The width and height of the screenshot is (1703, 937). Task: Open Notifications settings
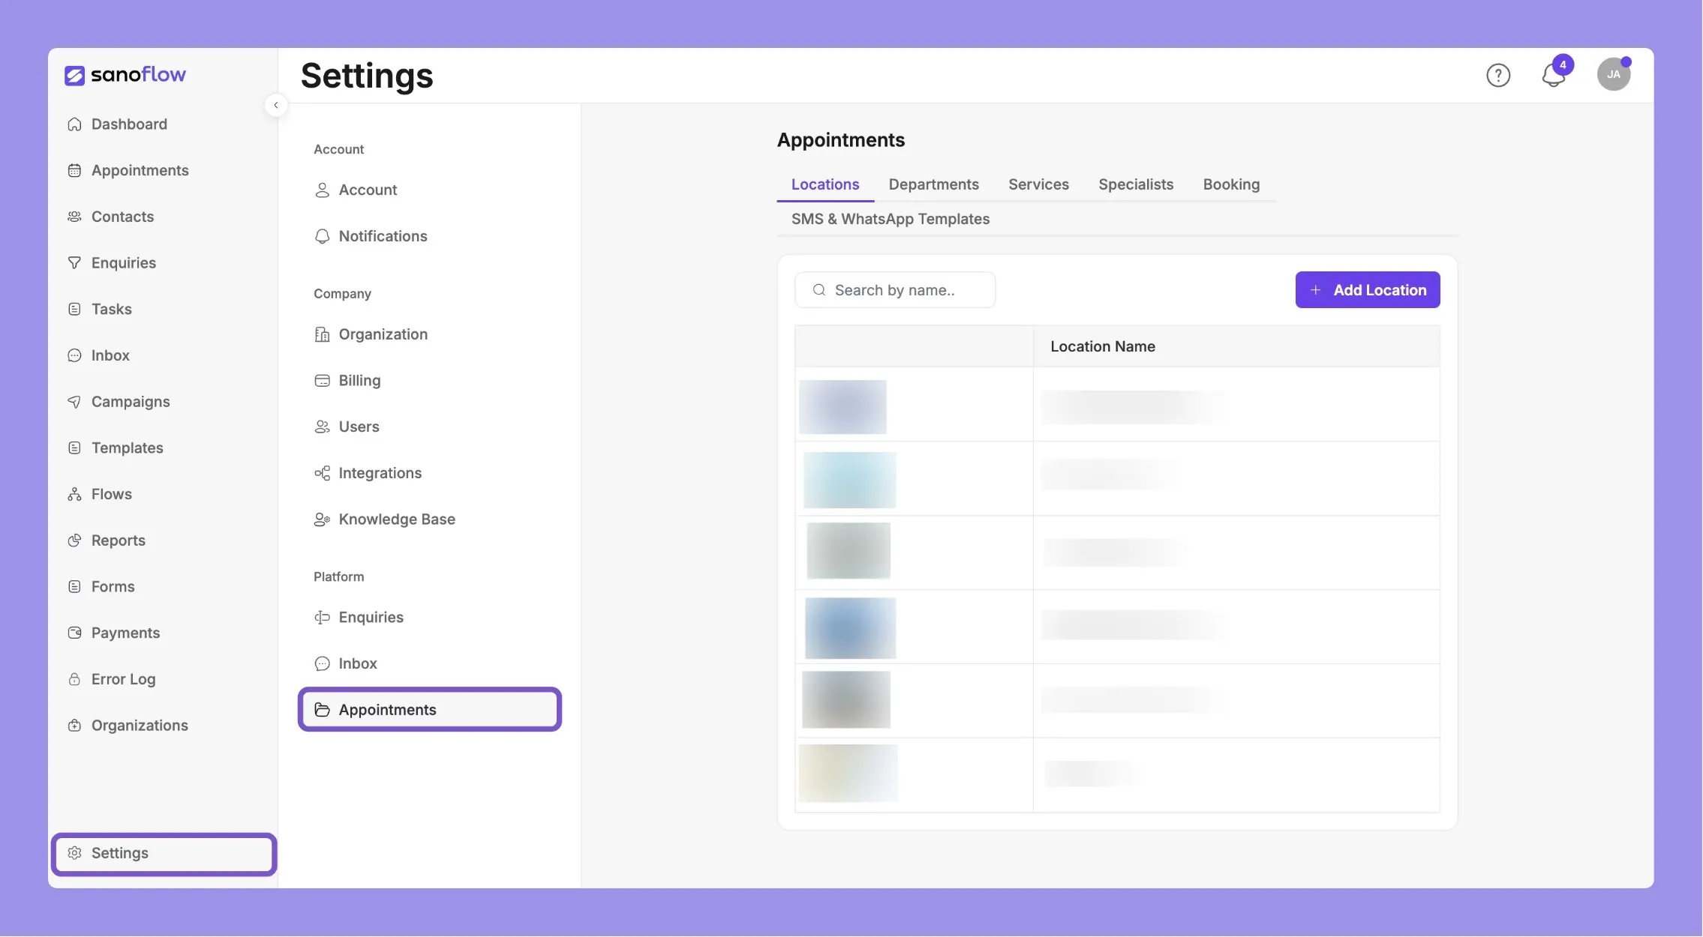click(x=383, y=237)
